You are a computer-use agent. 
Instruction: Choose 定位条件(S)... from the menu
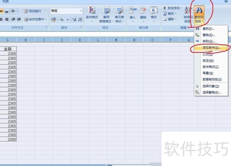[x=211, y=47]
